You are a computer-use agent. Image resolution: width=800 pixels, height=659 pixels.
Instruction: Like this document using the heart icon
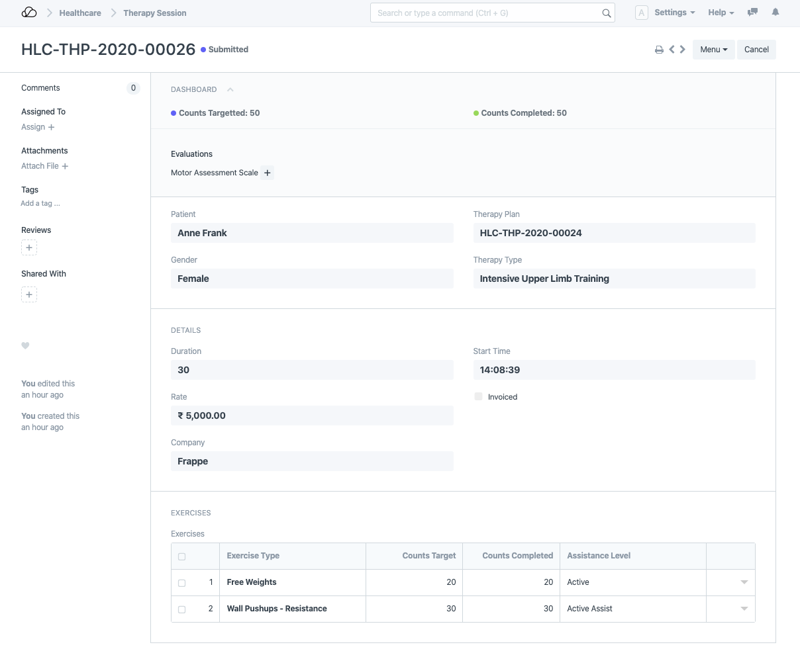coord(25,345)
